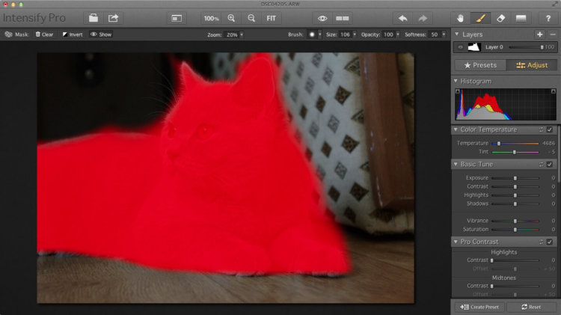Click the share/export icon
The width and height of the screenshot is (561, 315).
pos(114,18)
